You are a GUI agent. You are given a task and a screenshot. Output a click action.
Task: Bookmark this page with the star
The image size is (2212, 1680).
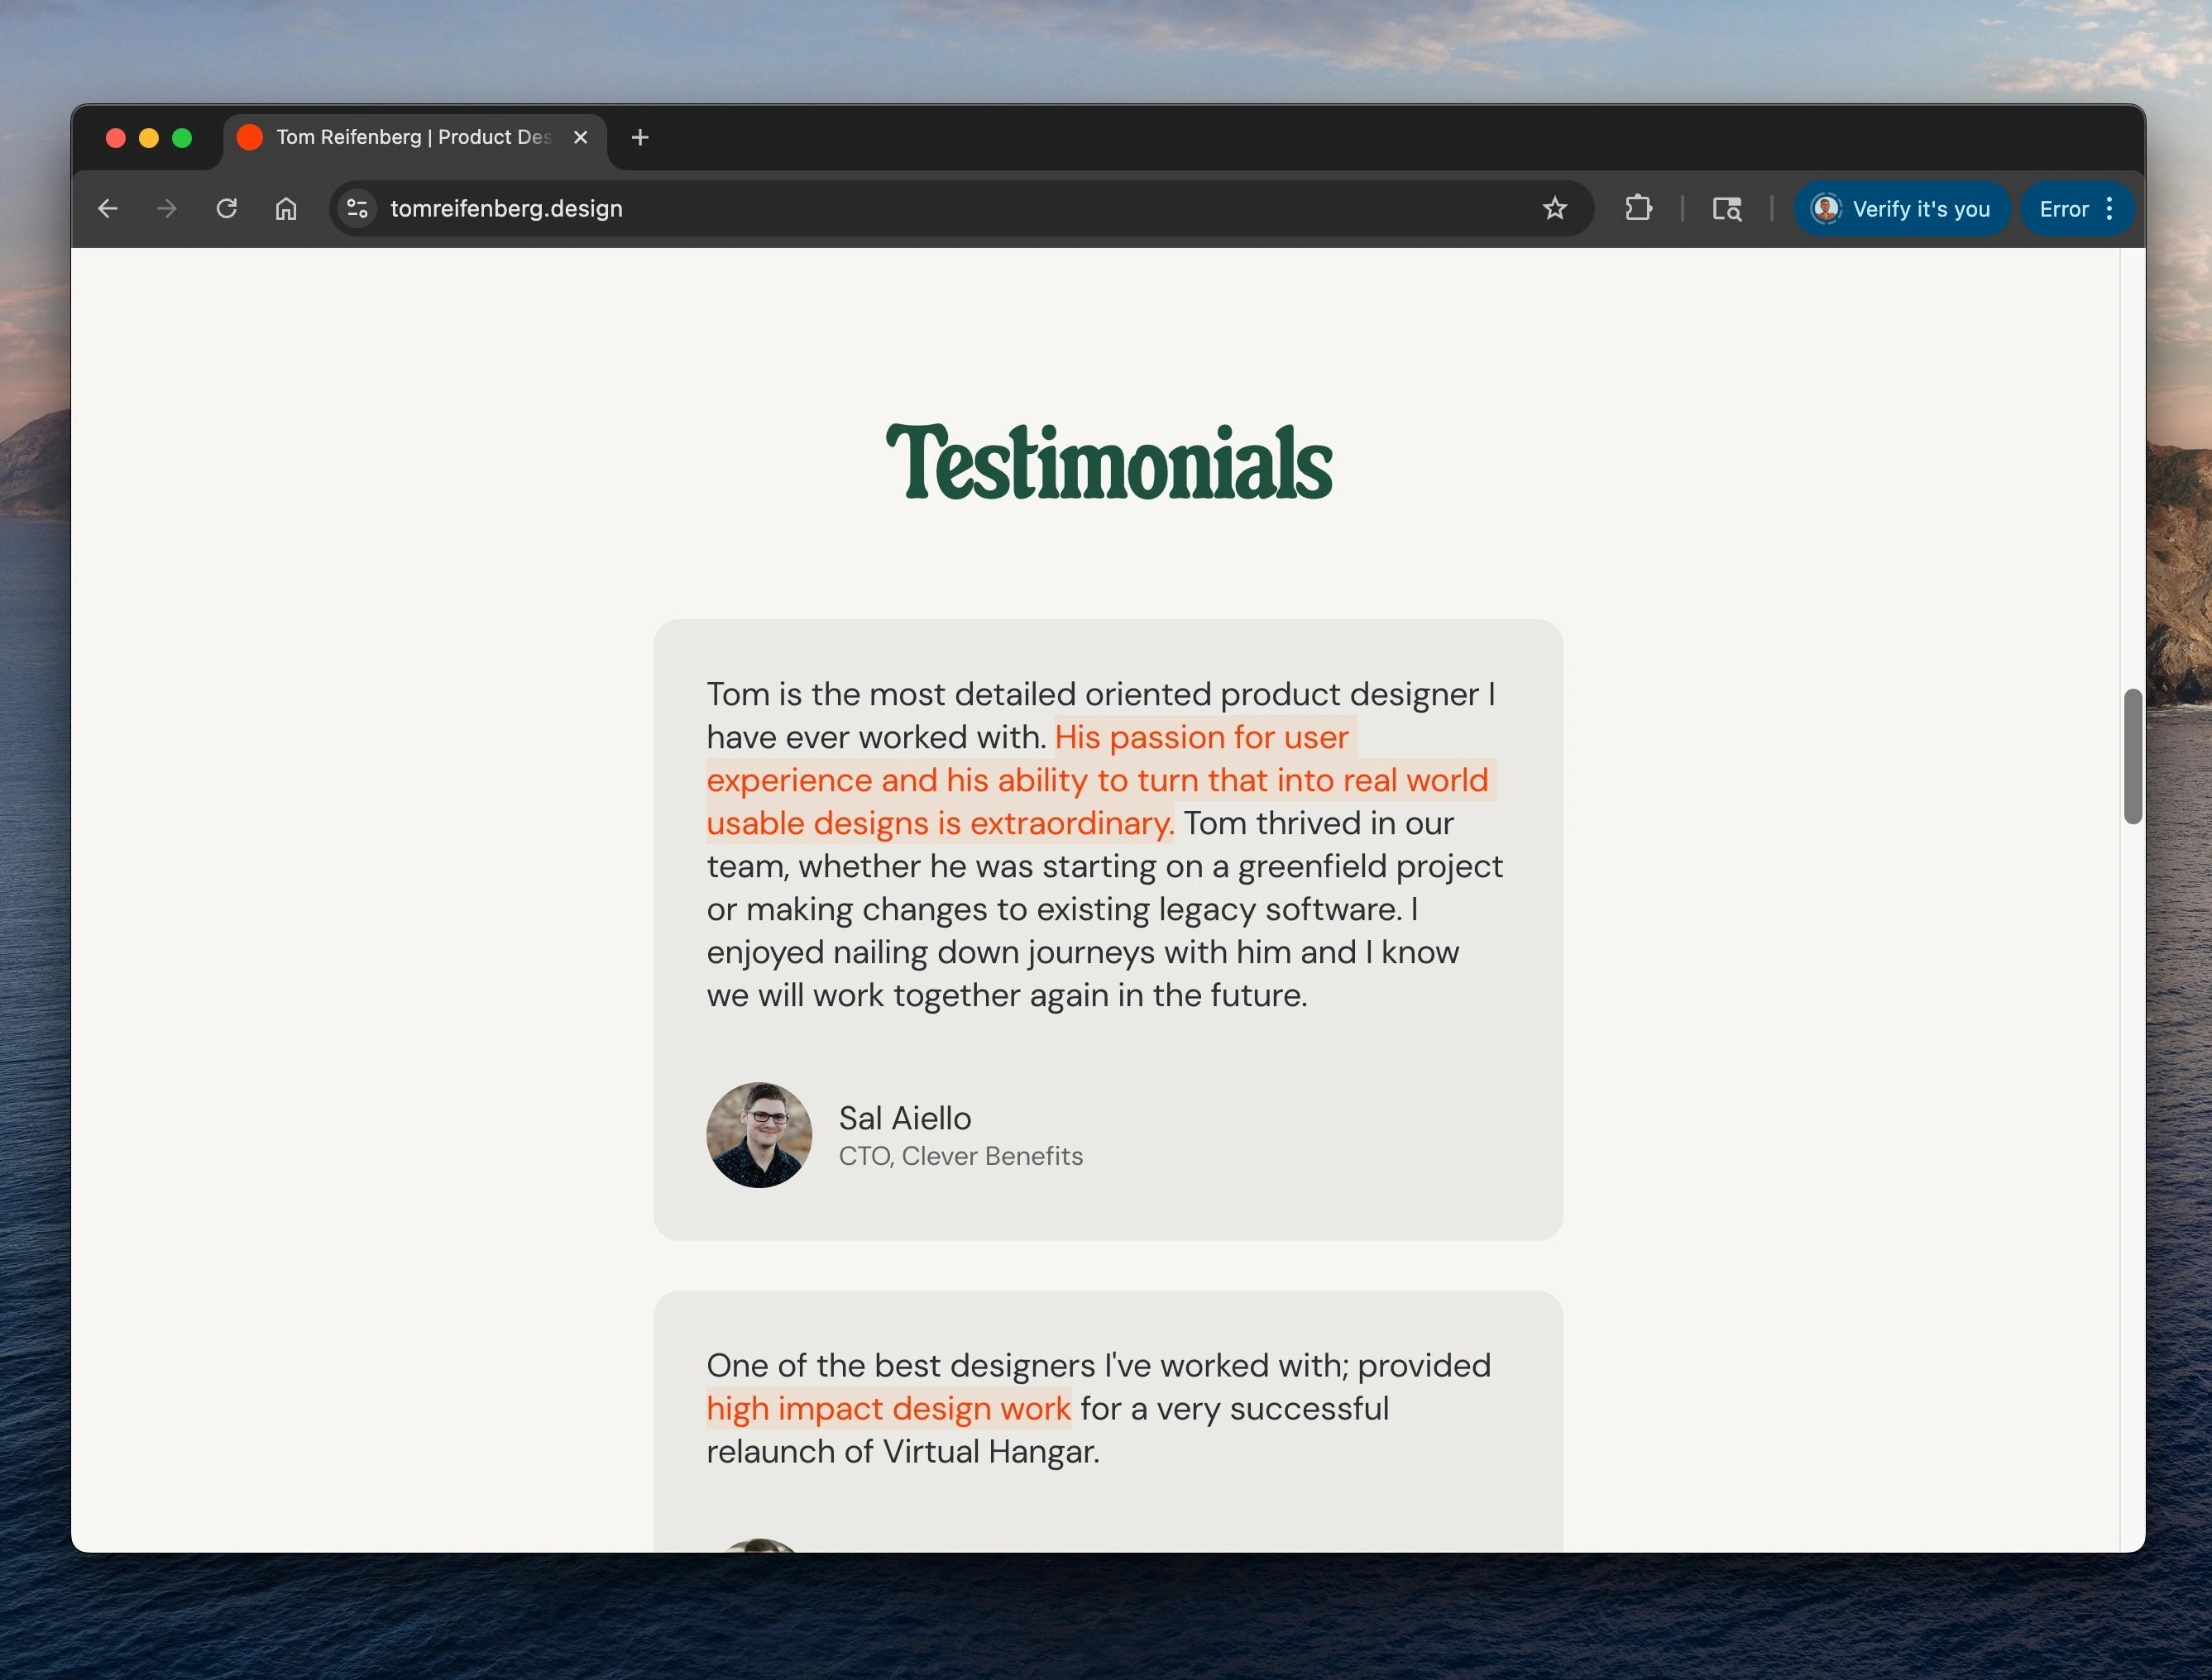pos(1554,208)
